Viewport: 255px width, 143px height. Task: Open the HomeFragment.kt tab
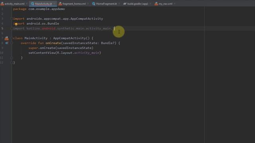pyautogui.click(x=106, y=4)
